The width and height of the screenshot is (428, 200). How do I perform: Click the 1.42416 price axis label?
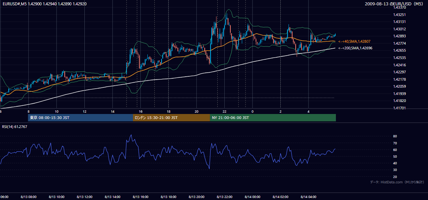click(400, 65)
